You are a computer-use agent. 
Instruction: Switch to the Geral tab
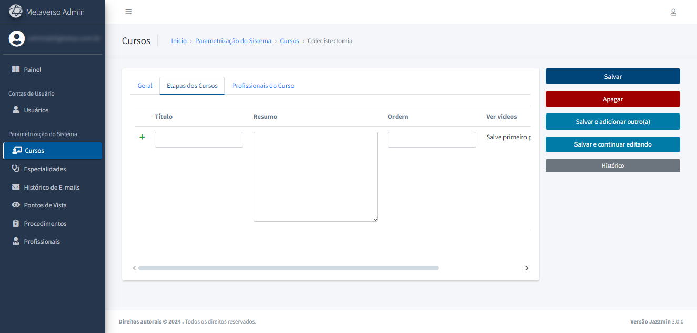[x=145, y=86]
